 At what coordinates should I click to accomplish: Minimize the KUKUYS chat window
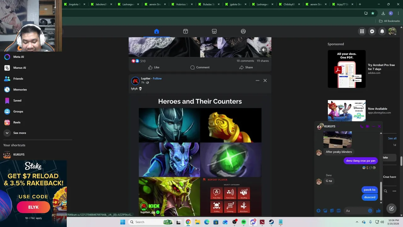click(x=373, y=126)
